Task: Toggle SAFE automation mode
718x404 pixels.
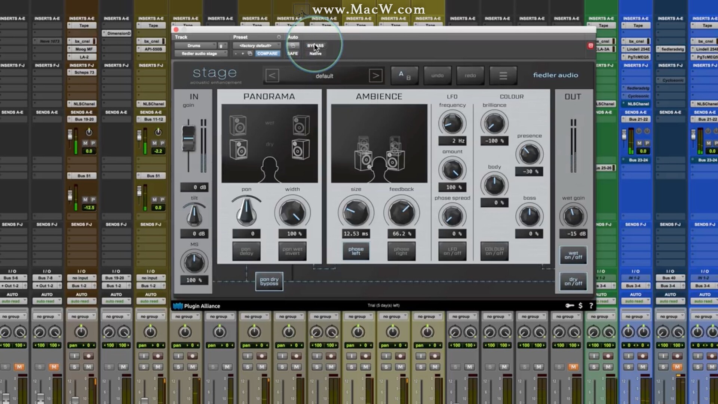Action: click(292, 53)
